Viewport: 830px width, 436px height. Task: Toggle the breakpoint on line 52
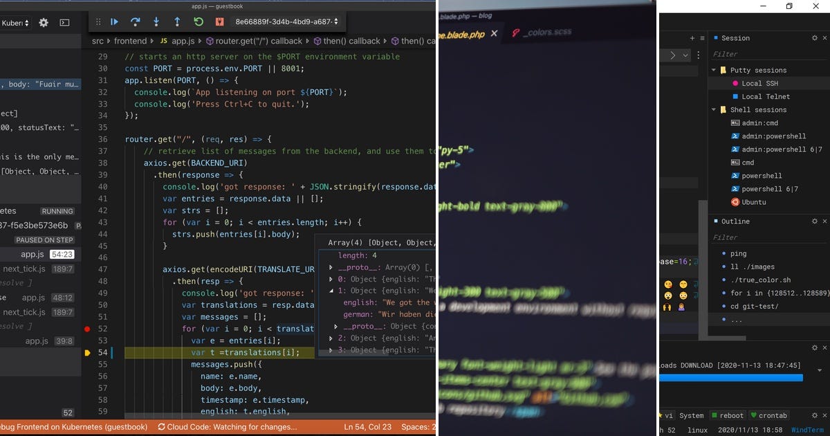[86, 329]
